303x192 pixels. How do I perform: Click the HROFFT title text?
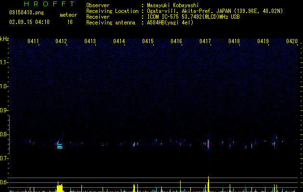(49, 4)
